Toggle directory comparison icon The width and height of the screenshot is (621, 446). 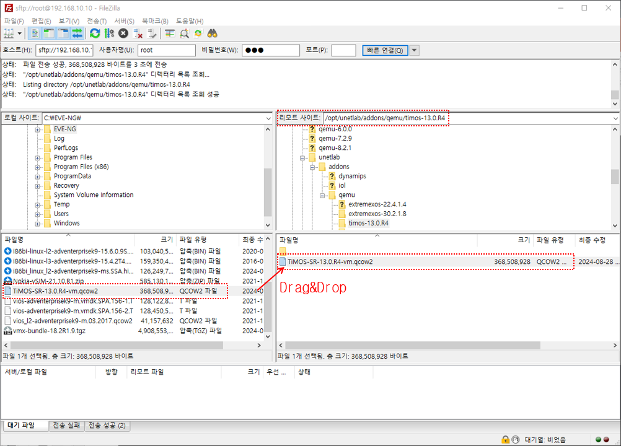[x=184, y=33]
